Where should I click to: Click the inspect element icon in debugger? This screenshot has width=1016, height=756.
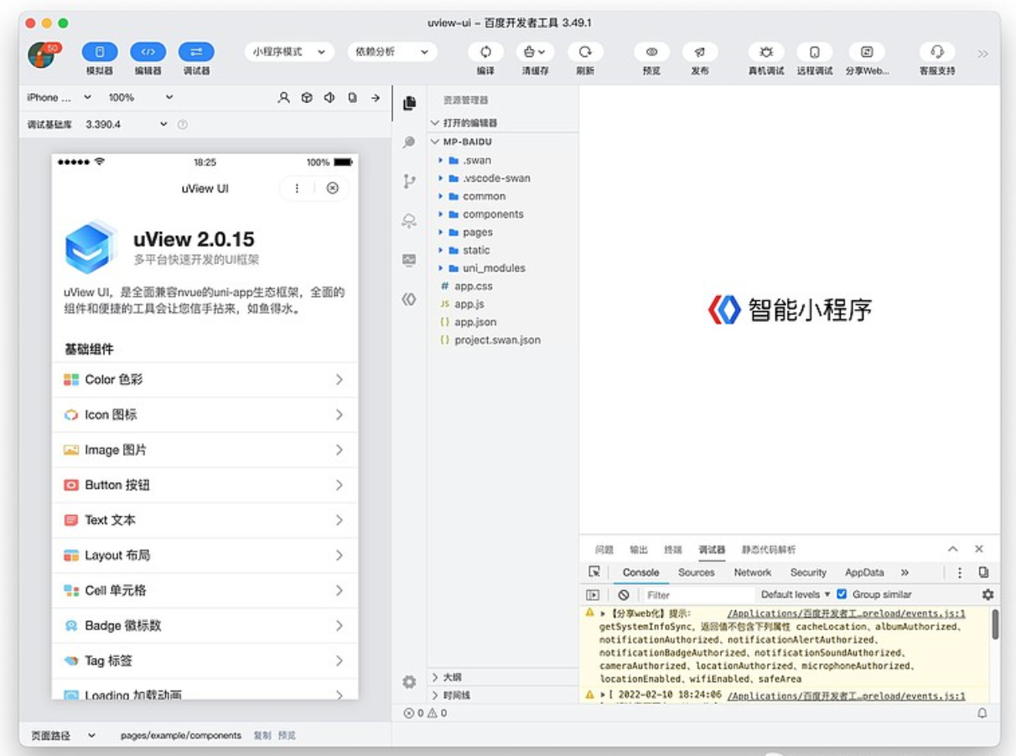(594, 572)
